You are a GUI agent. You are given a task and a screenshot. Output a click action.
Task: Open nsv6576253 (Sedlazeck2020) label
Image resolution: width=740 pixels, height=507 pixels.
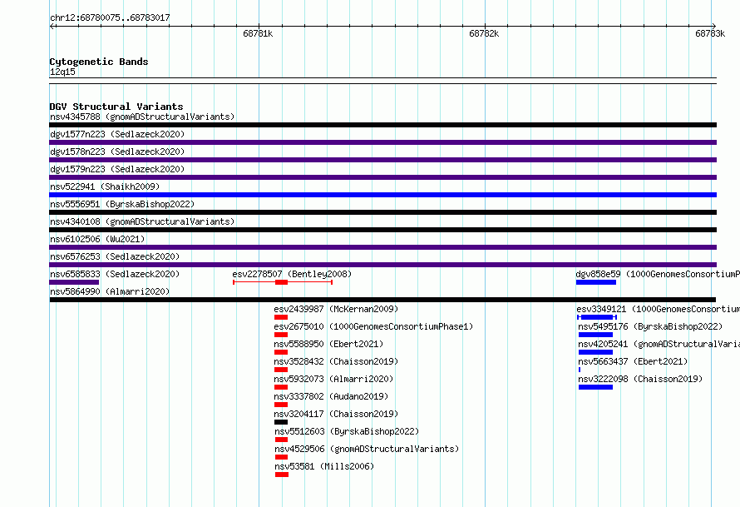click(x=115, y=256)
